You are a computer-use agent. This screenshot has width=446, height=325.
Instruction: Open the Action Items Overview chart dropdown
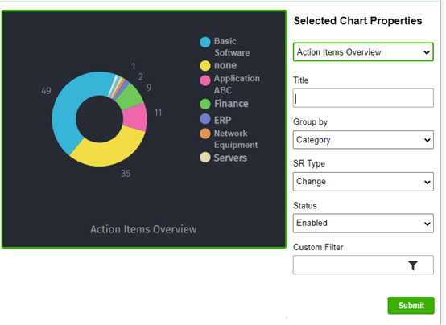[363, 52]
